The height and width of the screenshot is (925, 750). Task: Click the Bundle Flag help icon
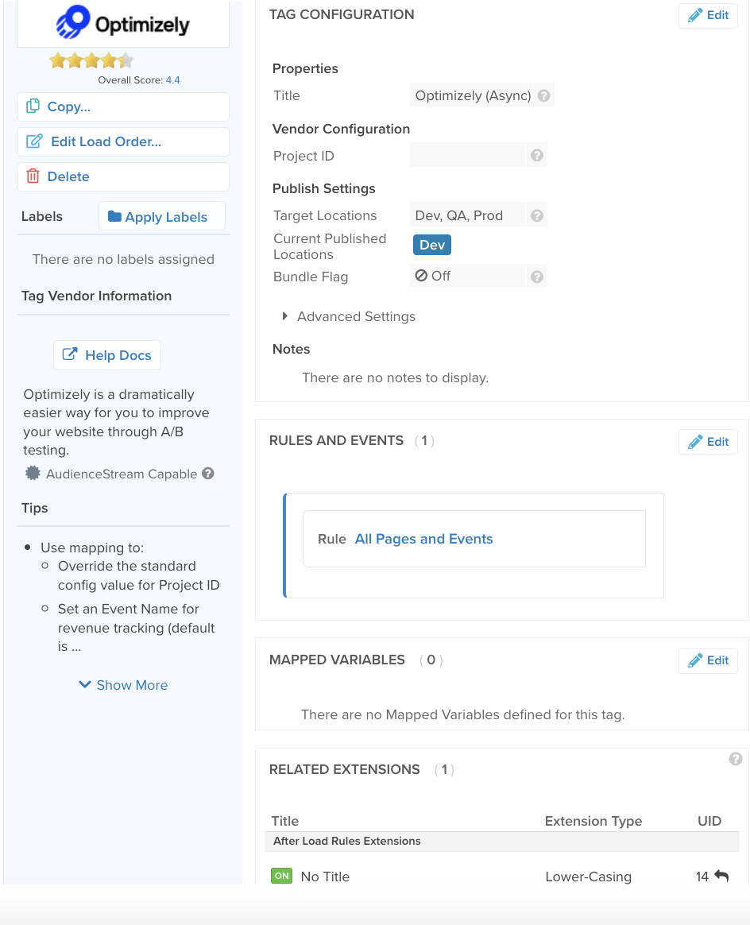pos(537,277)
